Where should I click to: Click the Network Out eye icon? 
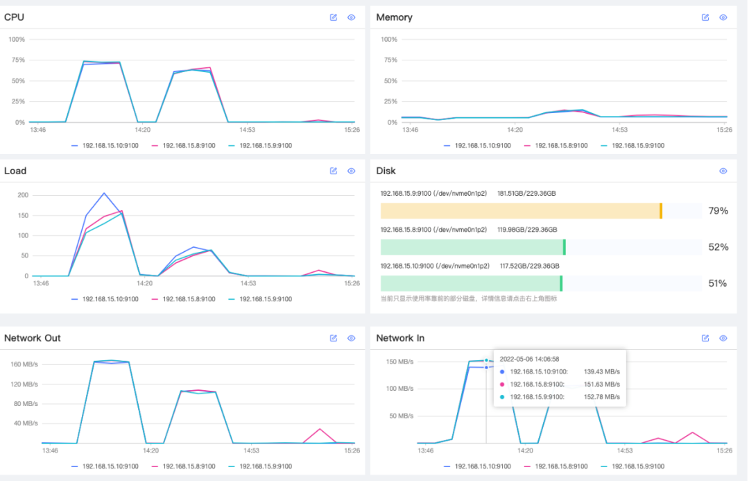click(x=351, y=338)
